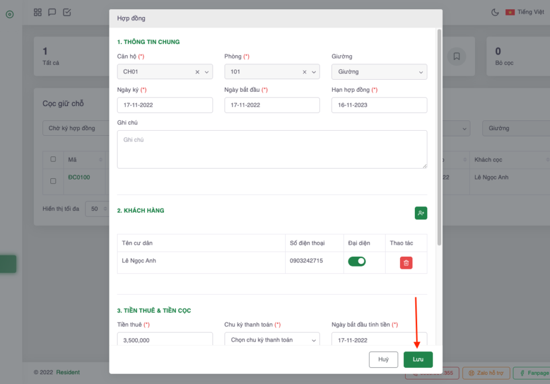Click the add customer icon button
550x384 pixels.
421,213
